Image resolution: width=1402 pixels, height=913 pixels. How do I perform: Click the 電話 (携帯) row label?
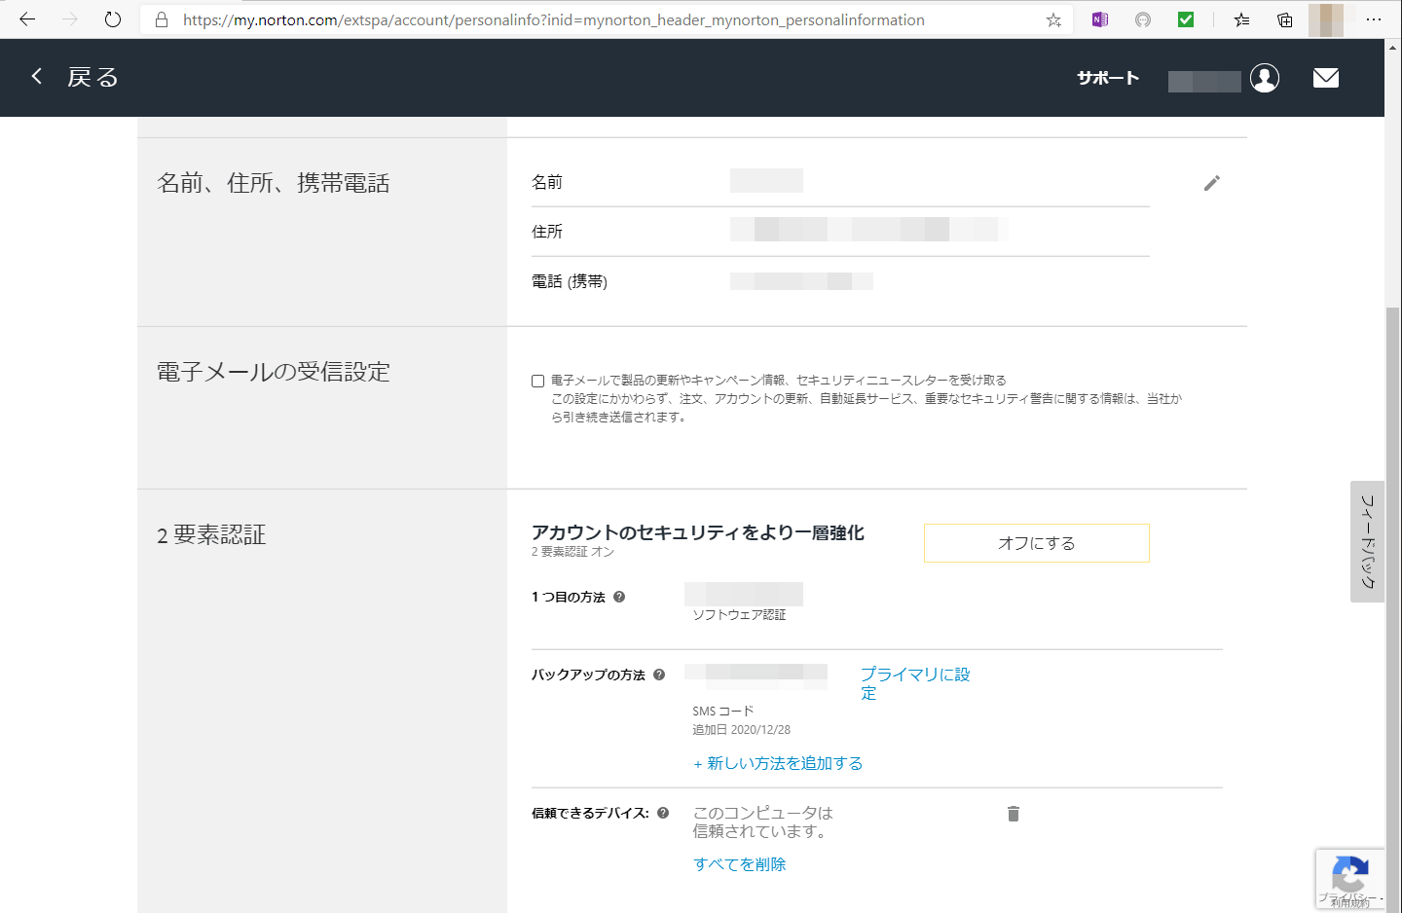tap(570, 281)
